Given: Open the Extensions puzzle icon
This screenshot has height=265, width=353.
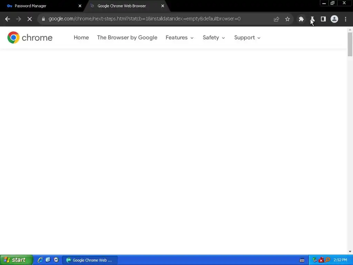Looking at the screenshot, I should pyautogui.click(x=301, y=19).
